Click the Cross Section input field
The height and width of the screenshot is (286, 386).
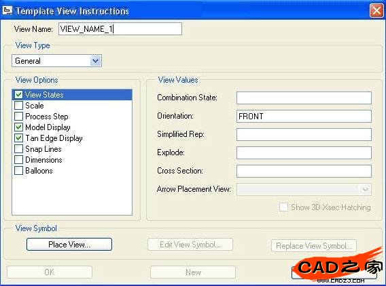(x=304, y=171)
